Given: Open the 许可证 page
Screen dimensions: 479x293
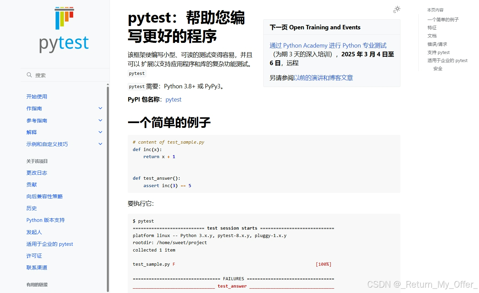Looking at the screenshot, I should pos(34,256).
